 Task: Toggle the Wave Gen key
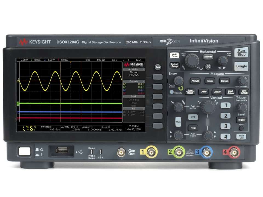pyautogui.click(x=241, y=137)
